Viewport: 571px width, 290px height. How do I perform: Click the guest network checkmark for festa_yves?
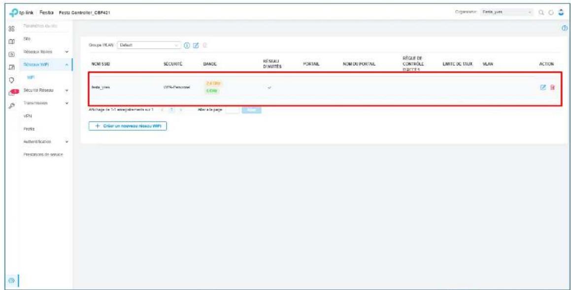[269, 87]
